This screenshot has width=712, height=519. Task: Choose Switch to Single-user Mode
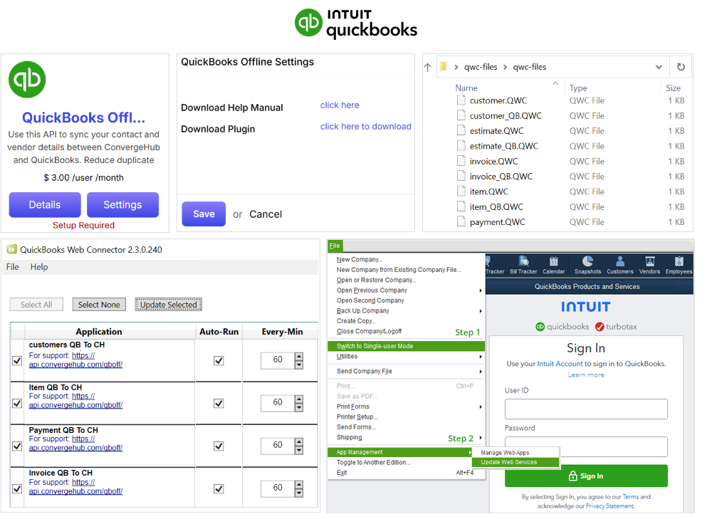(406, 346)
